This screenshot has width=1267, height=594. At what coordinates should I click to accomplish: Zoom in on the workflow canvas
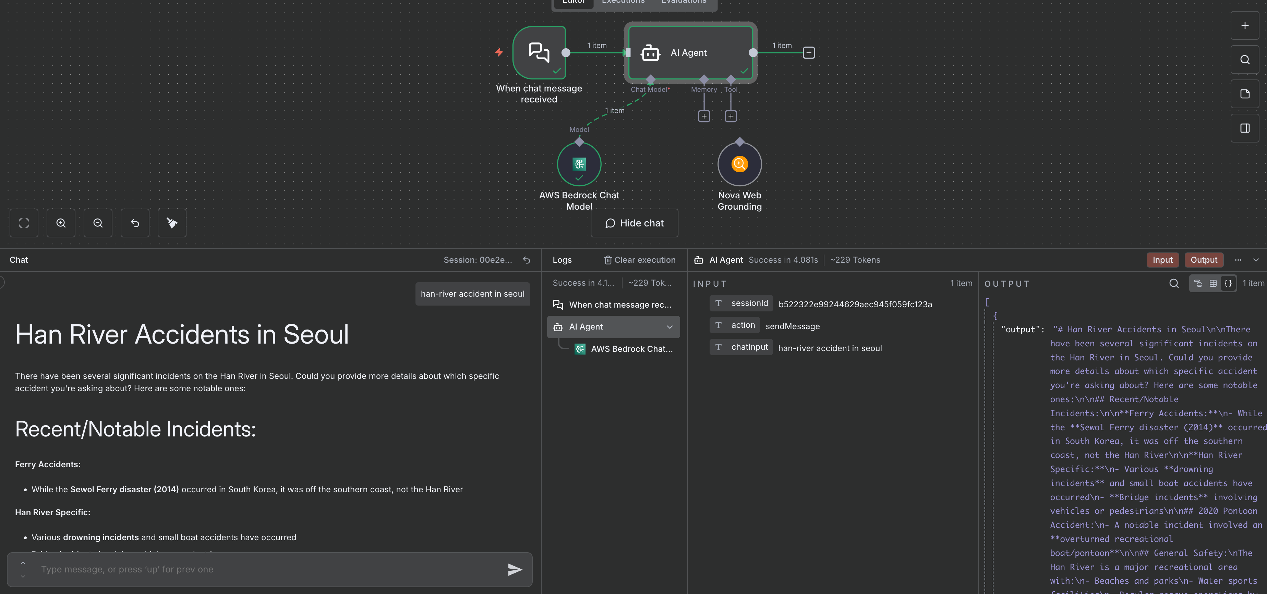(61, 223)
